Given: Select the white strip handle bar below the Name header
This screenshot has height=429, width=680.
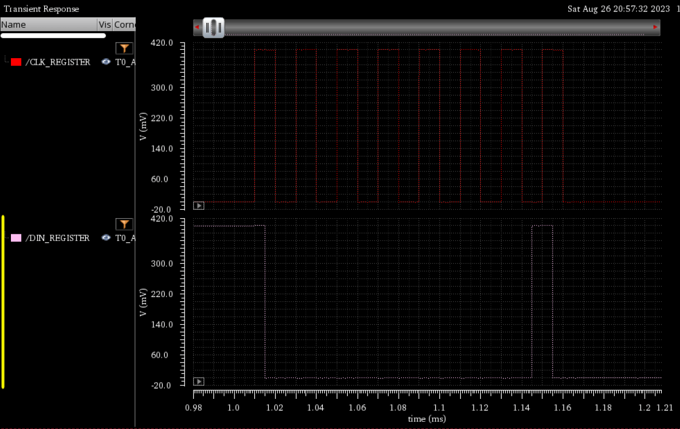Looking at the screenshot, I should (x=53, y=36).
